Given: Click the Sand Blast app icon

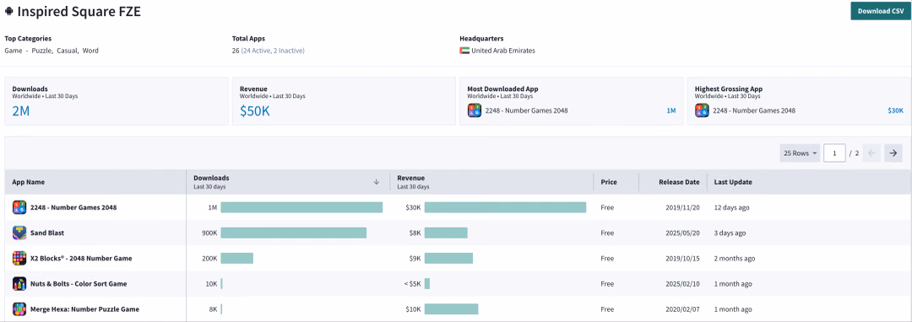Looking at the screenshot, I should [x=19, y=233].
